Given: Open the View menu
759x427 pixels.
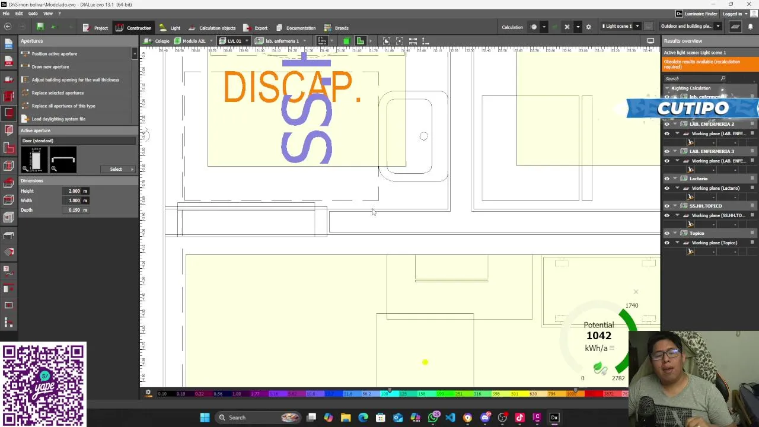Looking at the screenshot, I should coord(48,13).
